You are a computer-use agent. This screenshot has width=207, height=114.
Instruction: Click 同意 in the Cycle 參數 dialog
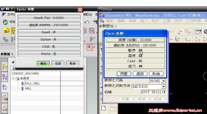point(124,74)
